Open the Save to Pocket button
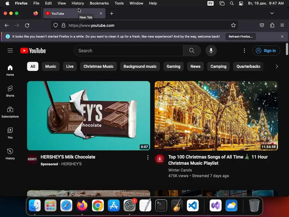The image size is (289, 217). click(x=262, y=25)
